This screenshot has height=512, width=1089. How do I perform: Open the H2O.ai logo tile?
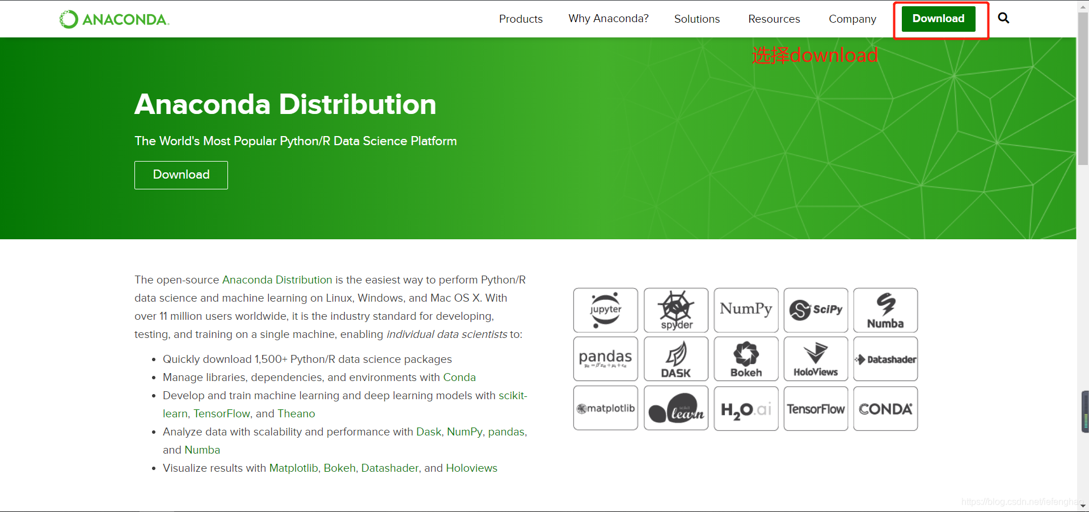746,408
